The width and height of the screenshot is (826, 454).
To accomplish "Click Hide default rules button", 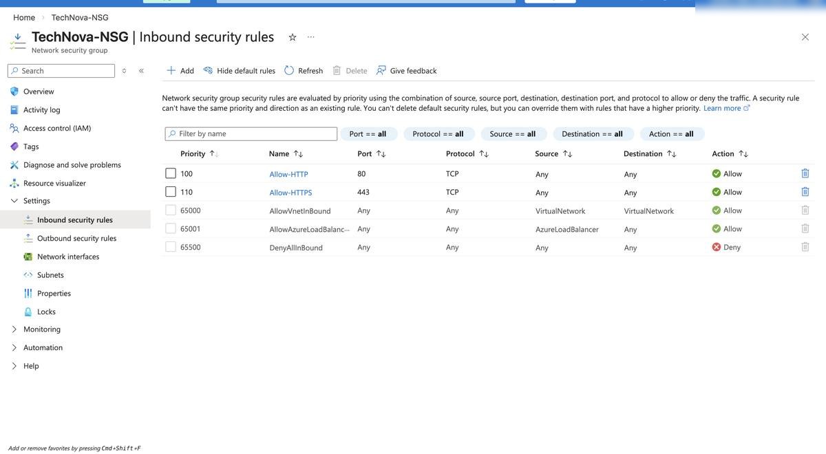I will coord(239,70).
